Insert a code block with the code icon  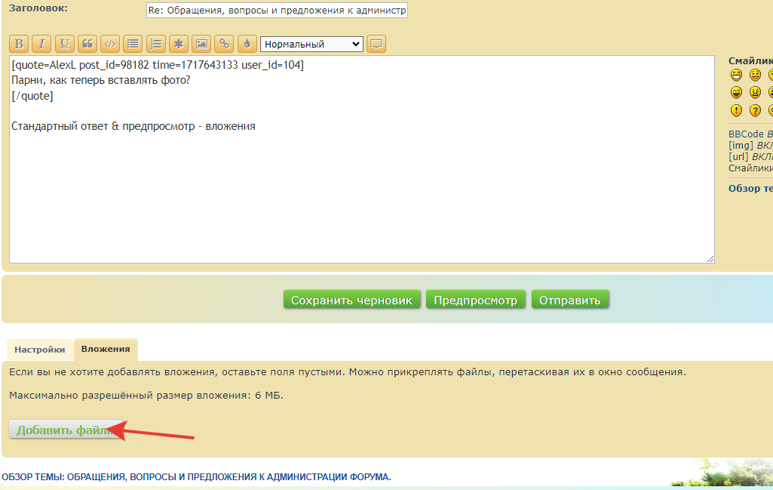click(x=110, y=44)
